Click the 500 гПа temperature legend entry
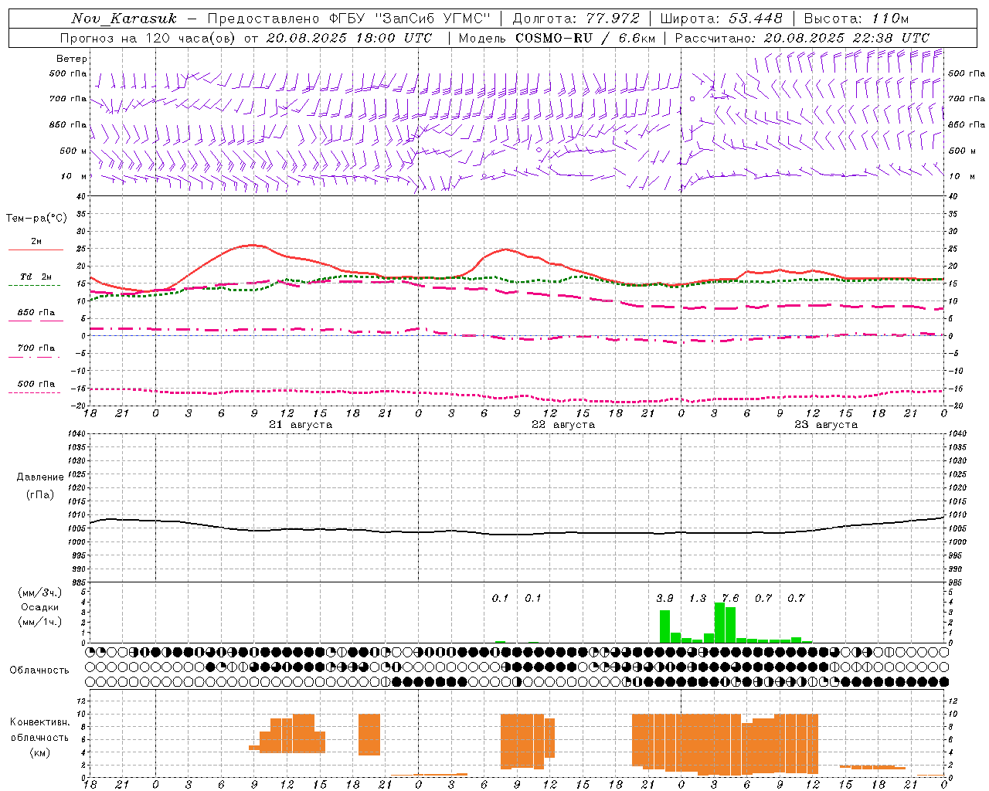The width and height of the screenshot is (989, 791). pyautogui.click(x=36, y=384)
